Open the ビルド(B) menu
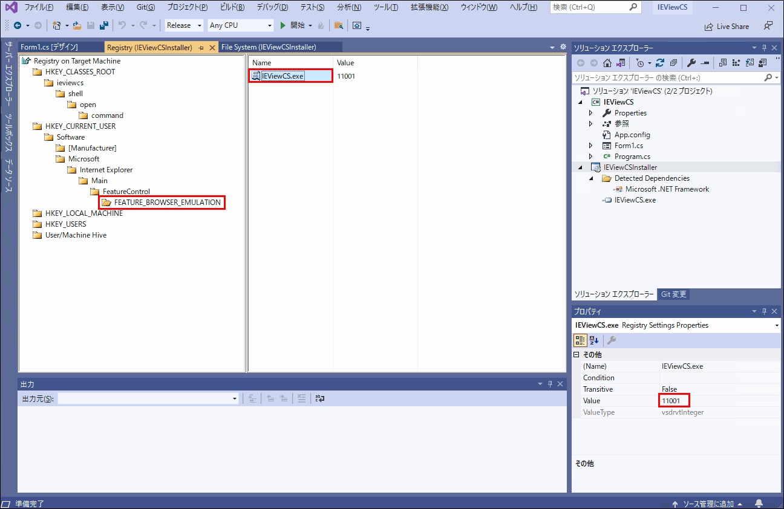 (232, 7)
